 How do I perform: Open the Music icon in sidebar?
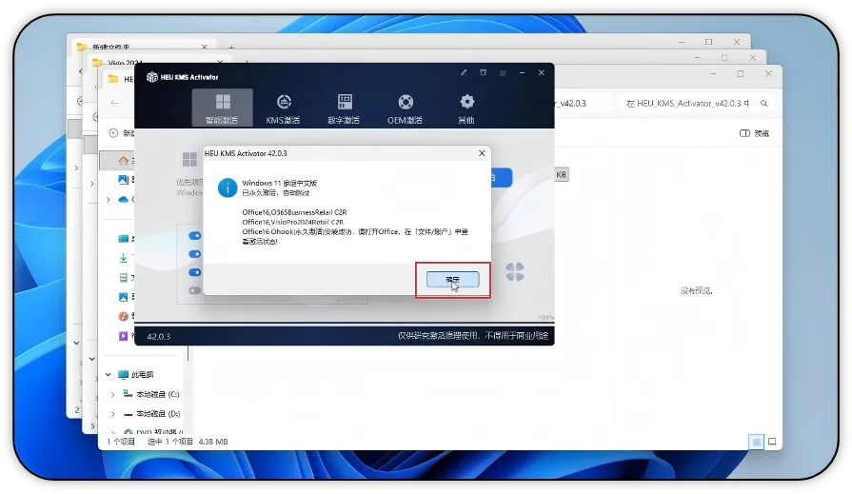[124, 316]
